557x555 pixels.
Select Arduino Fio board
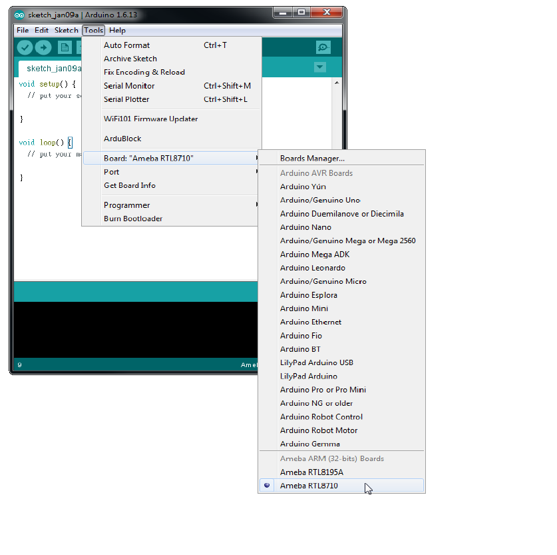(342, 336)
